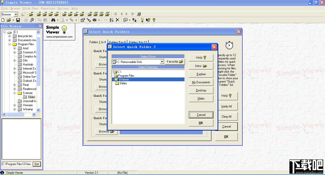Open the F5 quick folder icon

pos(65,14)
